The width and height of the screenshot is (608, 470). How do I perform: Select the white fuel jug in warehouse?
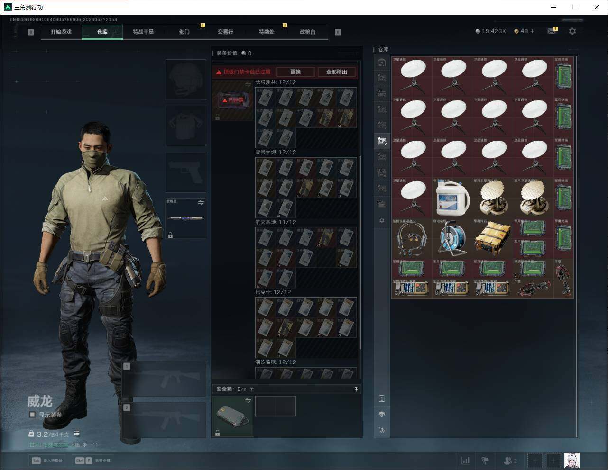tap(452, 198)
